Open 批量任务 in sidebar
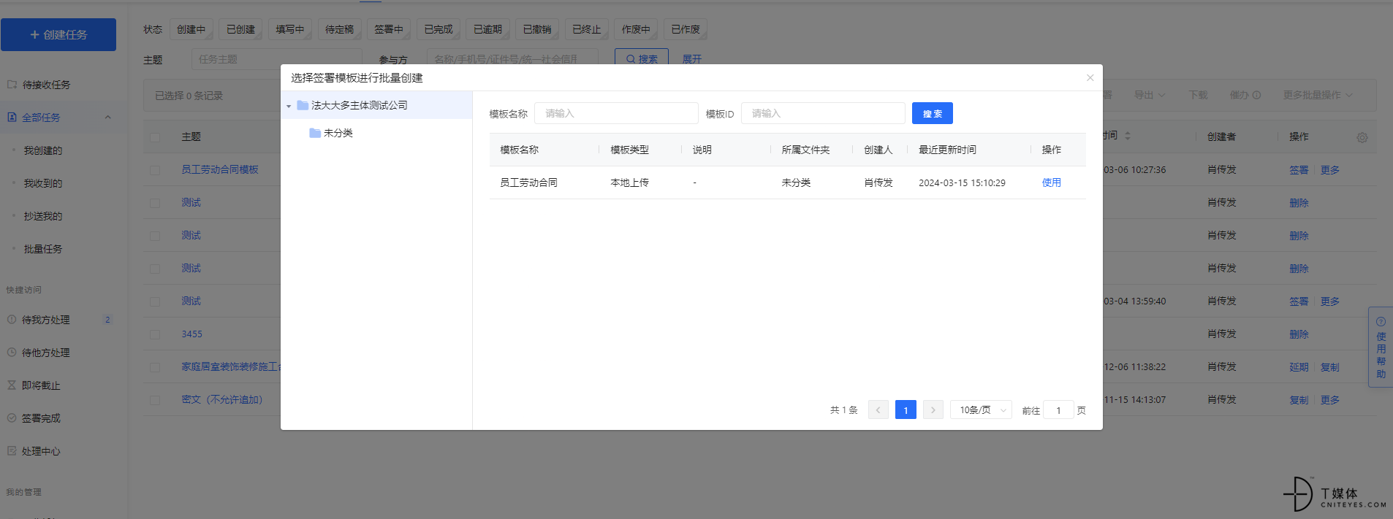 tap(43, 249)
